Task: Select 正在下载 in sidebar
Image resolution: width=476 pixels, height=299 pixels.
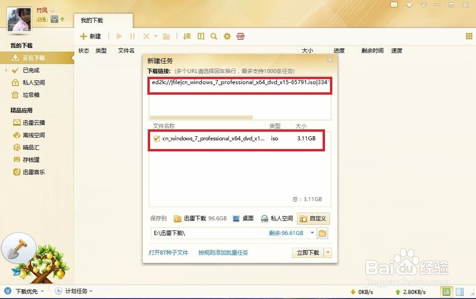Action: click(x=37, y=58)
